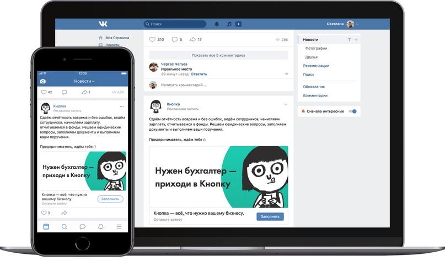Like the laptop post with 310 likes
This screenshot has width=445, height=261.
pyautogui.click(x=152, y=40)
